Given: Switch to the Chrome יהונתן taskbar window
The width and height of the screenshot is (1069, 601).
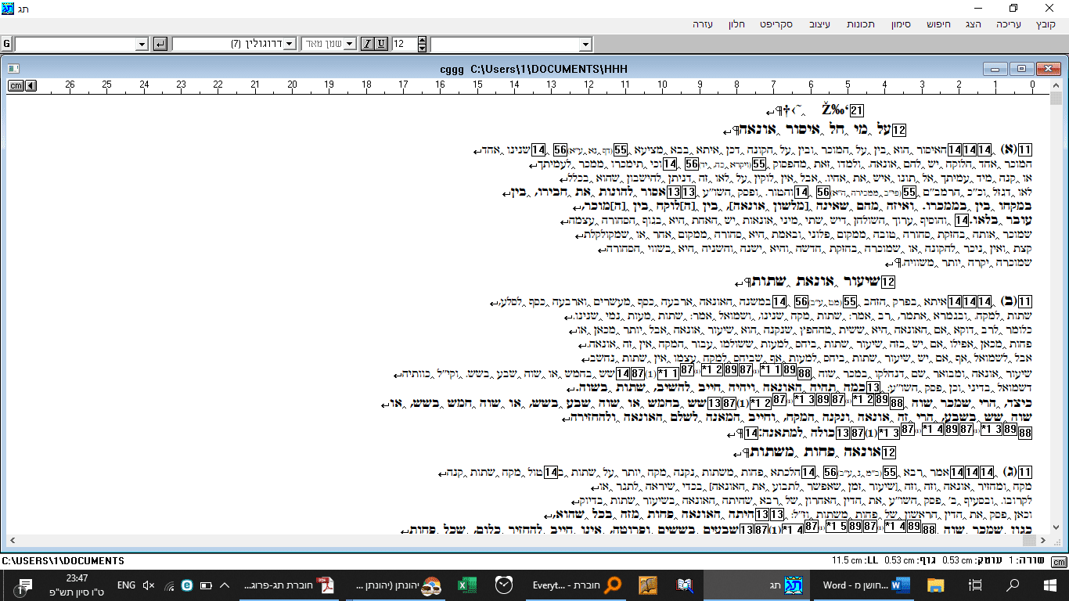Looking at the screenshot, I should click(x=397, y=585).
